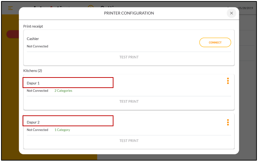This screenshot has height=162, width=259.
Task: Open the 2 Categories link under Dapur 1
Action: 63,91
